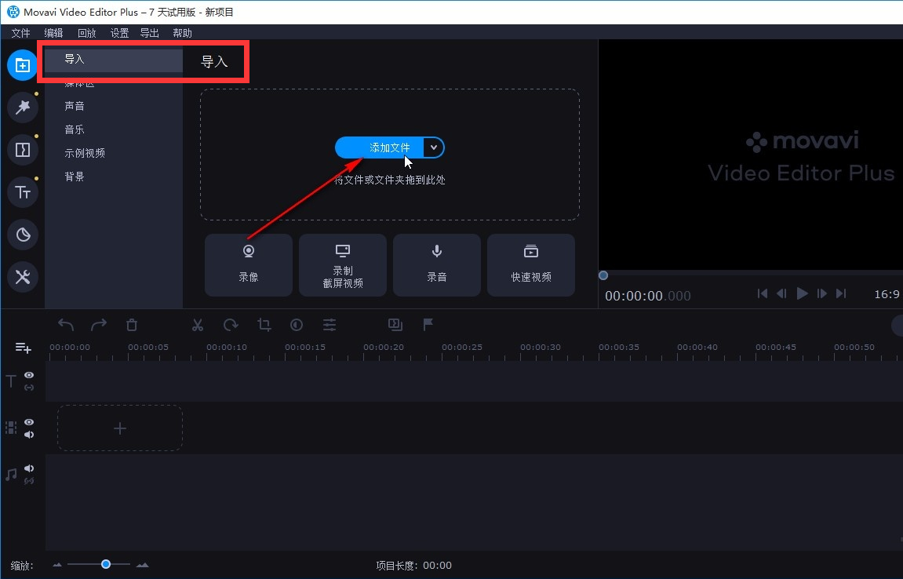Open Clip properties sliders icon
This screenshot has height=579, width=903.
(330, 325)
